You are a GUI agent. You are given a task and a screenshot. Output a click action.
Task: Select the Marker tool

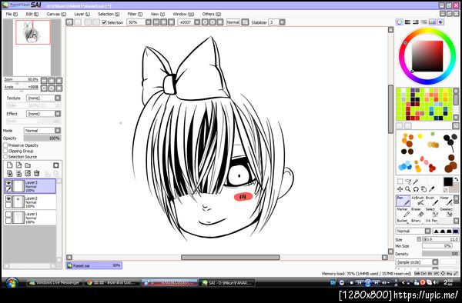403,212
